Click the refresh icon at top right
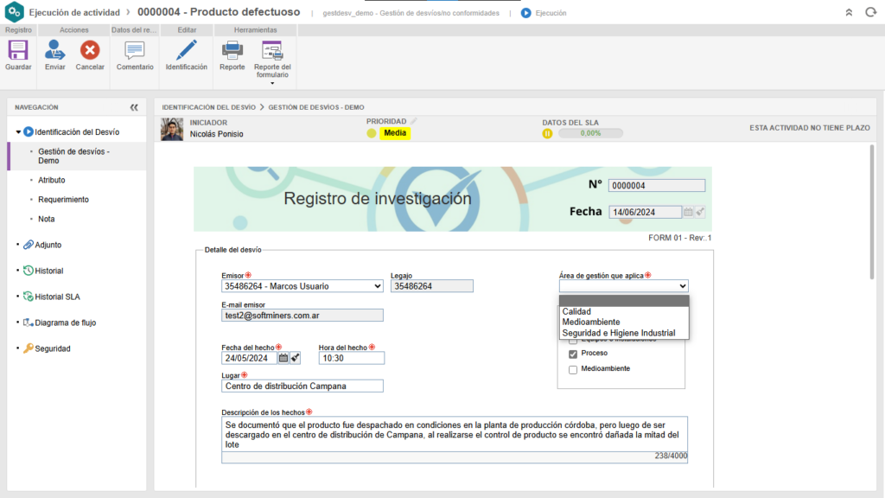The height and width of the screenshot is (498, 885). tap(869, 13)
